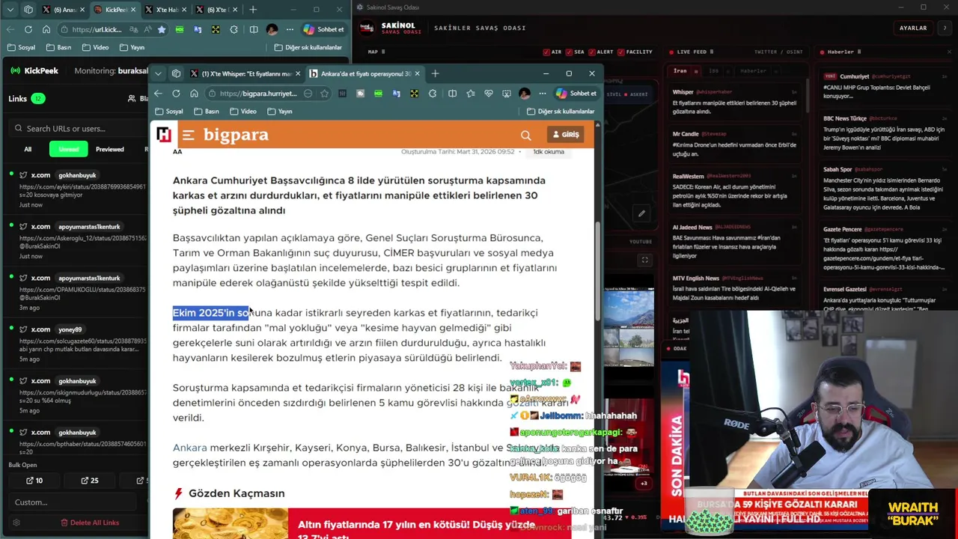Toggle the ALERT checkbox in Sakinol map

coord(592,52)
